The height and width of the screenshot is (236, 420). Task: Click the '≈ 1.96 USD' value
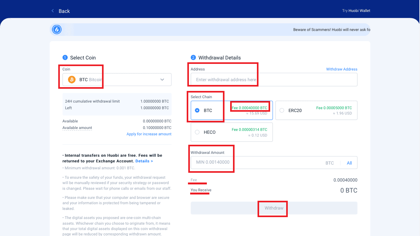tap(342, 113)
